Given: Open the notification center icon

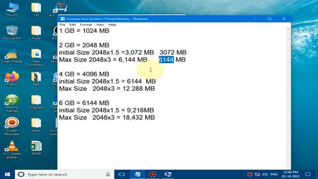Looking at the screenshot, I should [308, 175].
